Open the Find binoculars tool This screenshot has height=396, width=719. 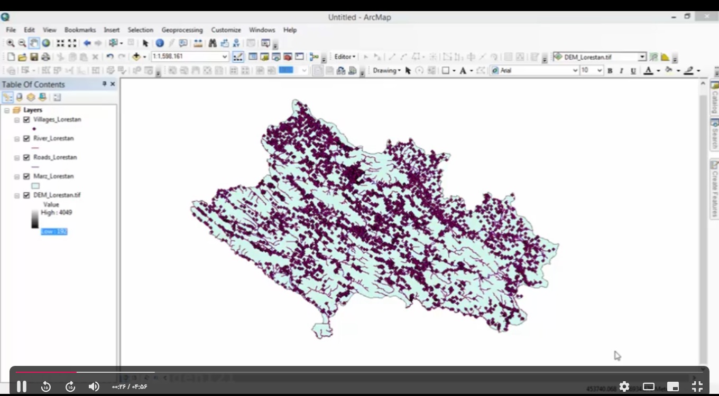click(x=213, y=43)
